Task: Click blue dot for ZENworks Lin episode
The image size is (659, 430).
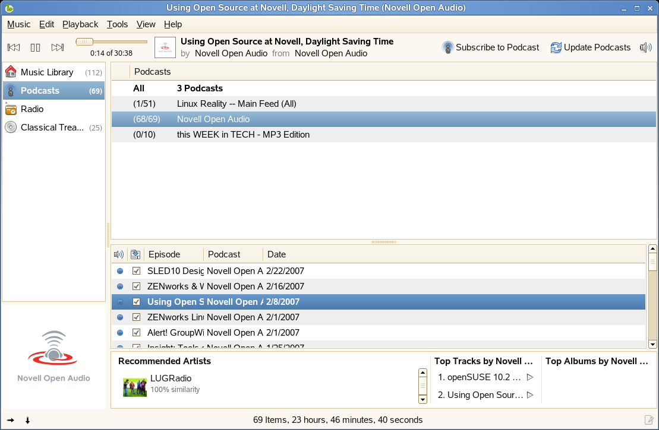Action: click(x=120, y=317)
